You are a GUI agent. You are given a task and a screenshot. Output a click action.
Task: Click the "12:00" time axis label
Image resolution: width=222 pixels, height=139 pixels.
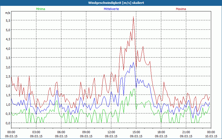click(111, 132)
